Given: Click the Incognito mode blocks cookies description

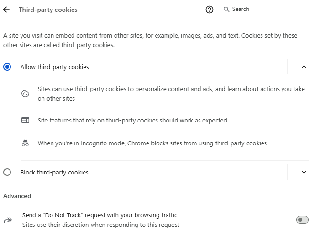Looking at the screenshot, I should (x=152, y=143).
